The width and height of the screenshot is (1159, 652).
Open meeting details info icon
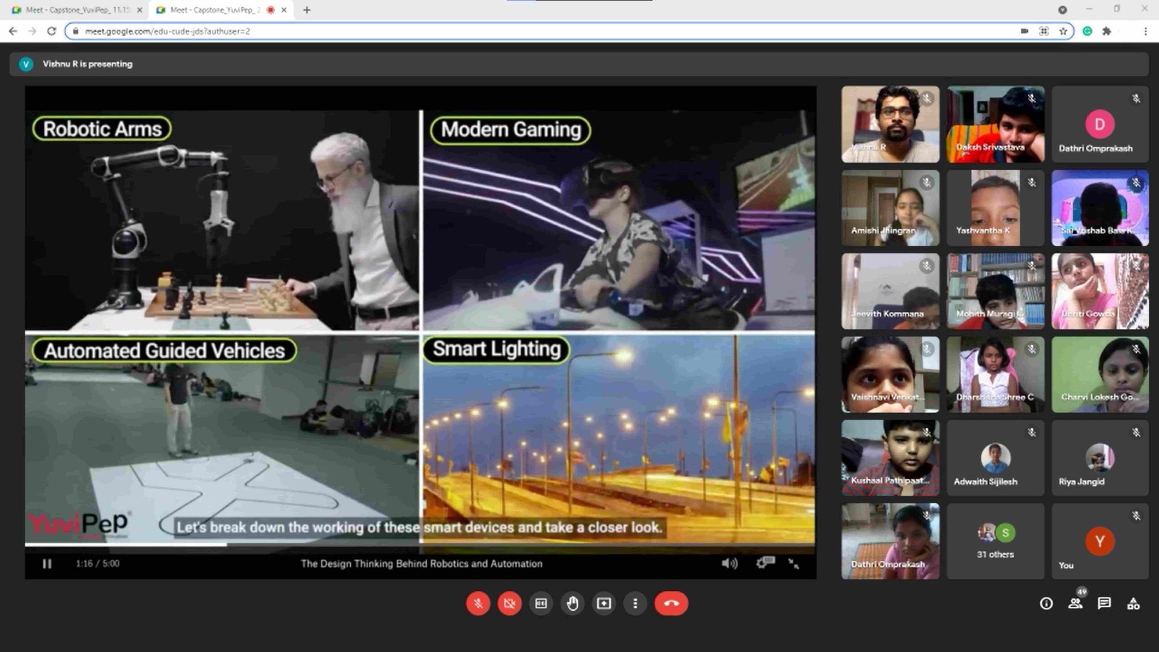pyautogui.click(x=1046, y=604)
